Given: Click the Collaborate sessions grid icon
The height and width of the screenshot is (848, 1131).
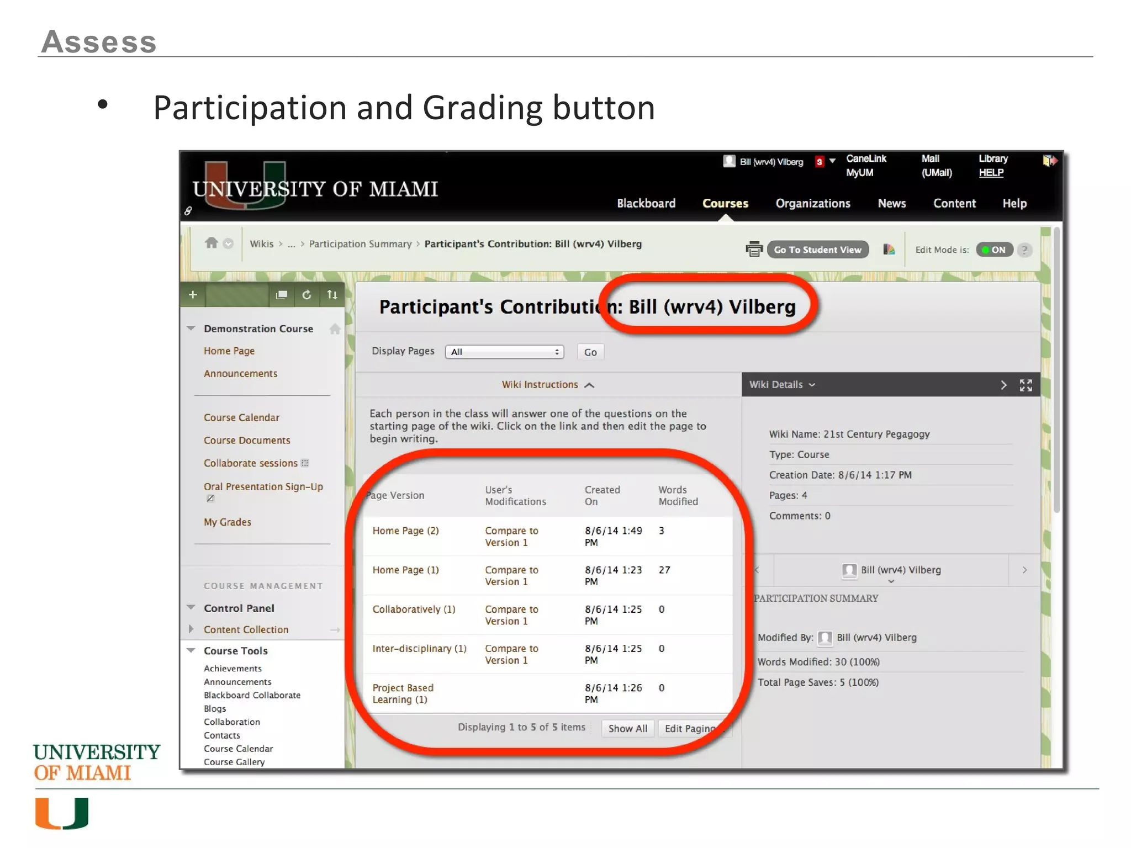Looking at the screenshot, I should pos(305,463).
